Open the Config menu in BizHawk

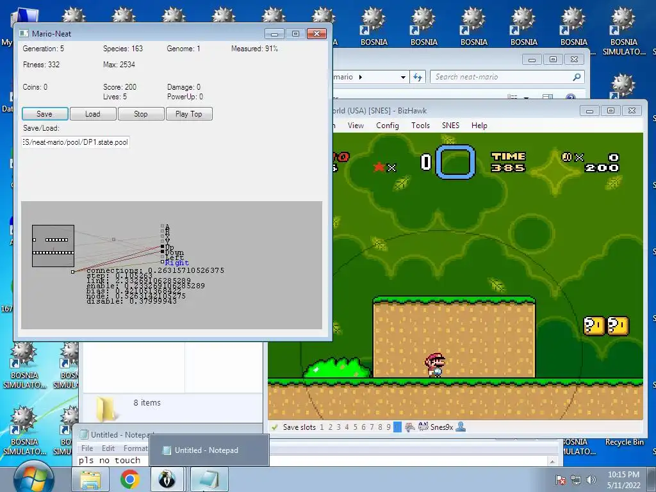[388, 126]
